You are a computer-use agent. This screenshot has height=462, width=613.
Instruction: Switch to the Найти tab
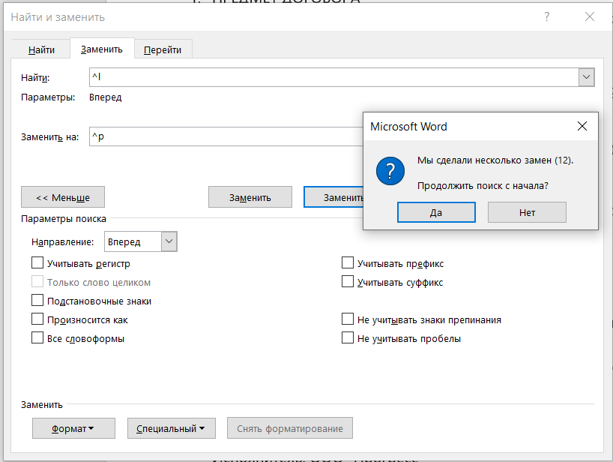pos(41,49)
